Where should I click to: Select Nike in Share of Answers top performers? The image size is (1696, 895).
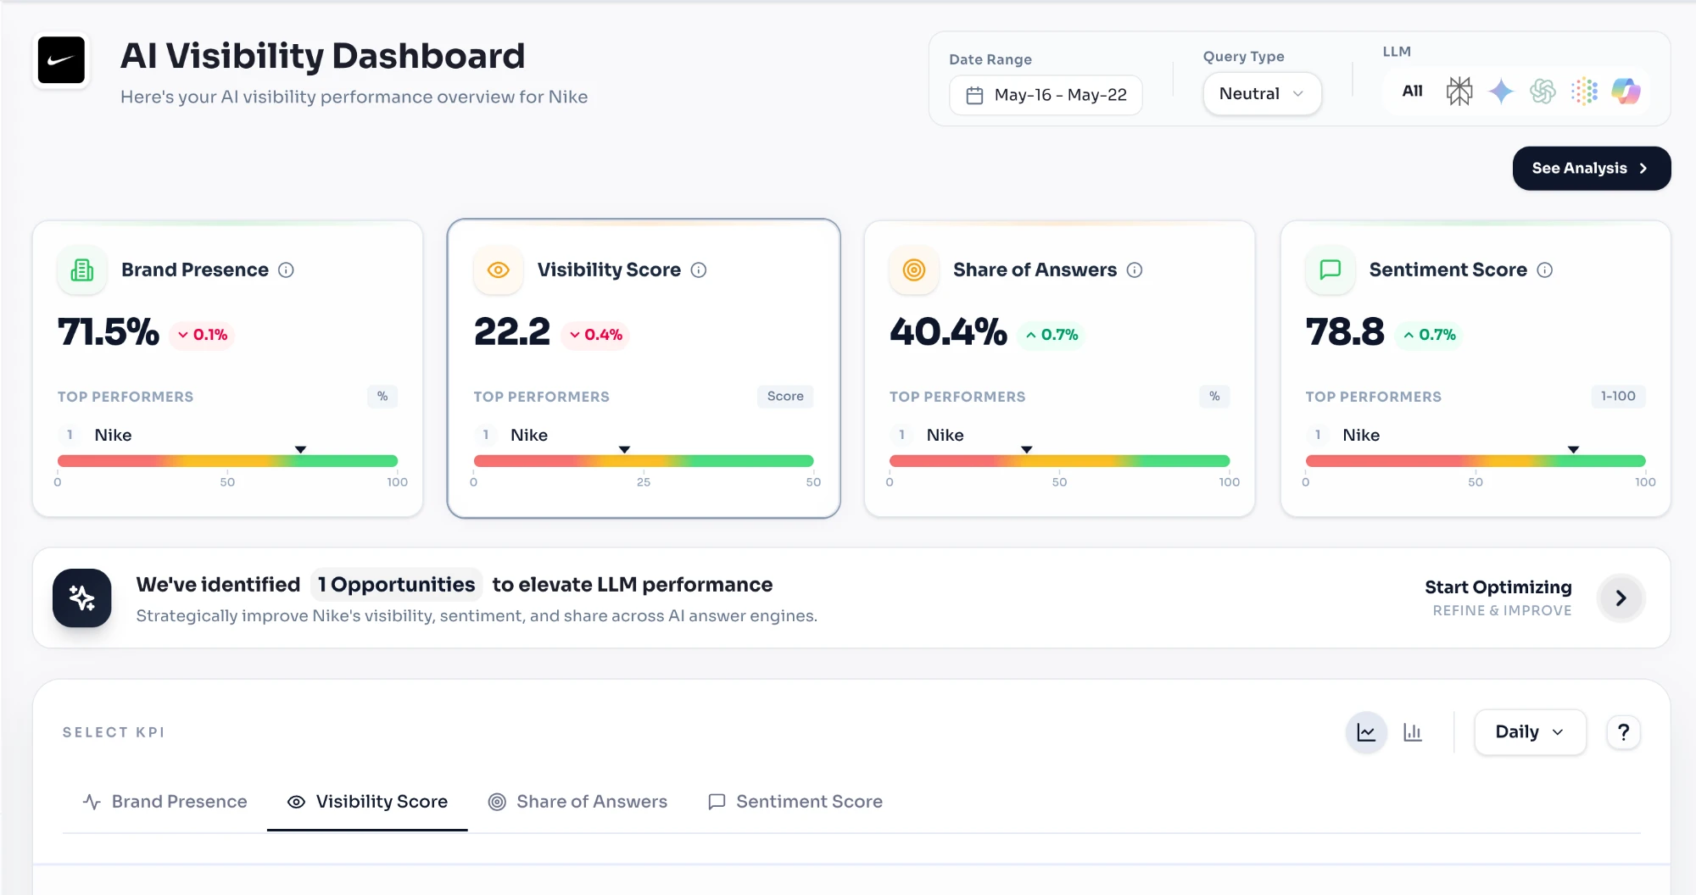(945, 435)
